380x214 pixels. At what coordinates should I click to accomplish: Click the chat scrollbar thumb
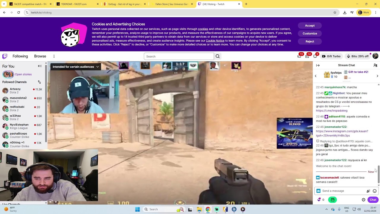click(379, 175)
